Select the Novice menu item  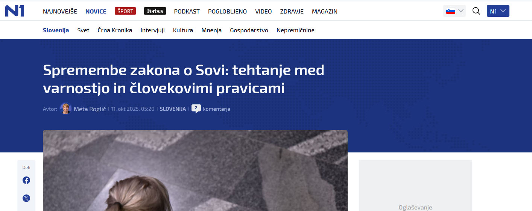tap(96, 11)
